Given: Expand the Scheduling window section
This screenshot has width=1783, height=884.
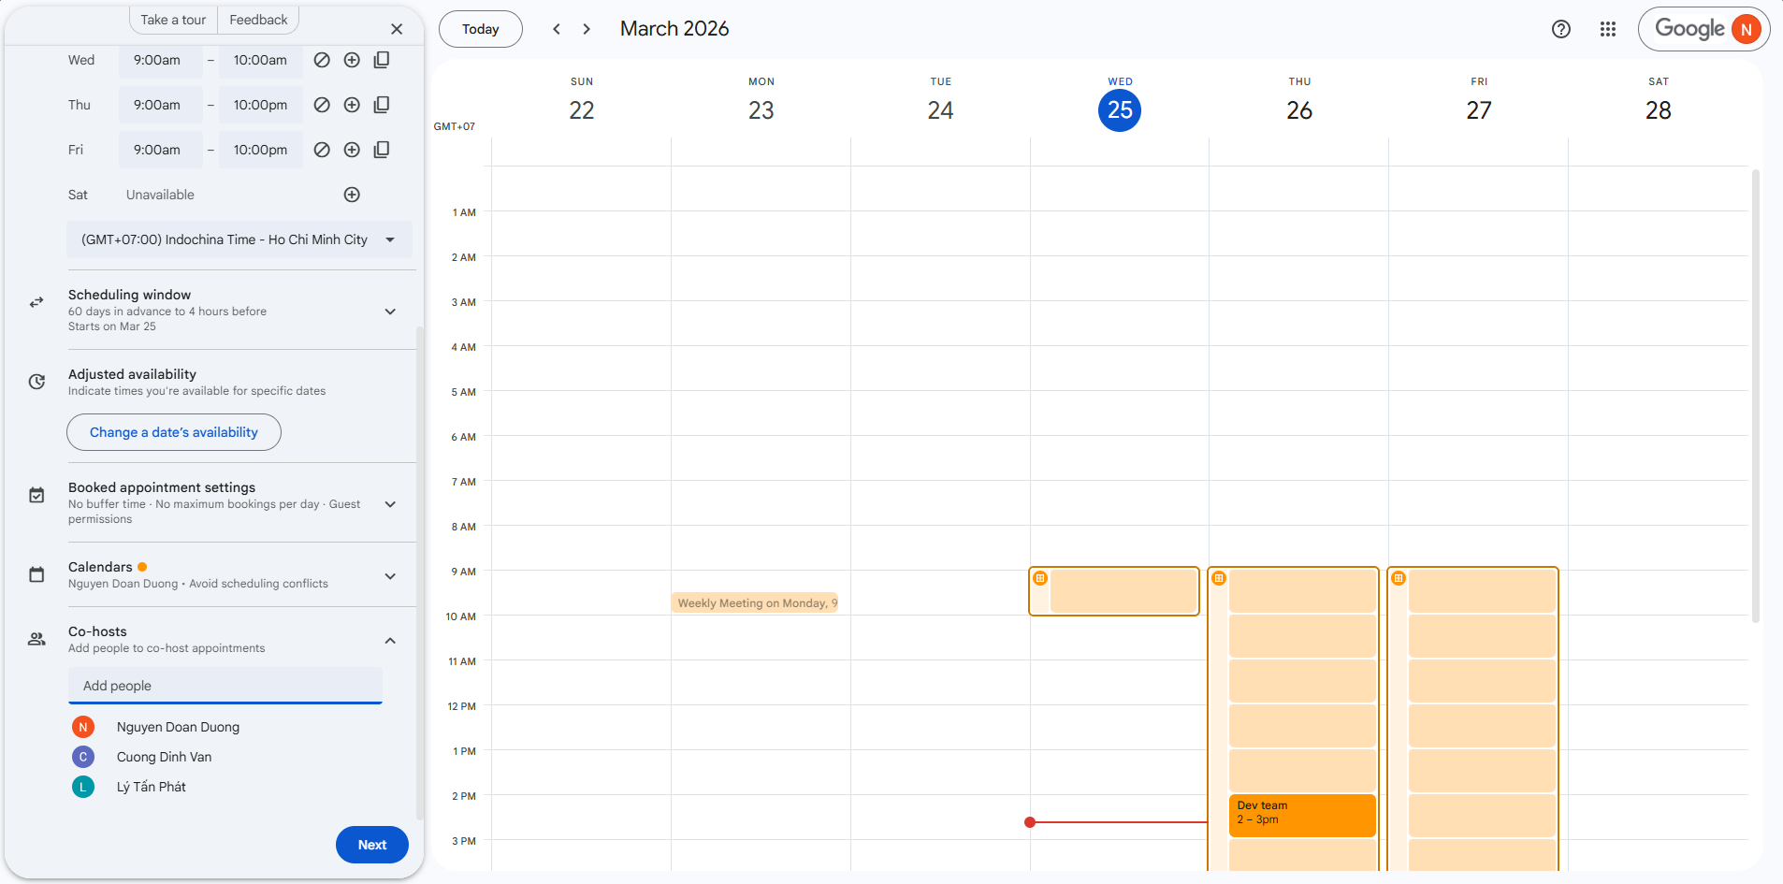Looking at the screenshot, I should [390, 312].
